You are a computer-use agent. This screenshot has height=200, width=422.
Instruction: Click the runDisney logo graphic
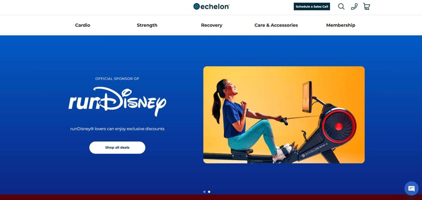(x=117, y=101)
